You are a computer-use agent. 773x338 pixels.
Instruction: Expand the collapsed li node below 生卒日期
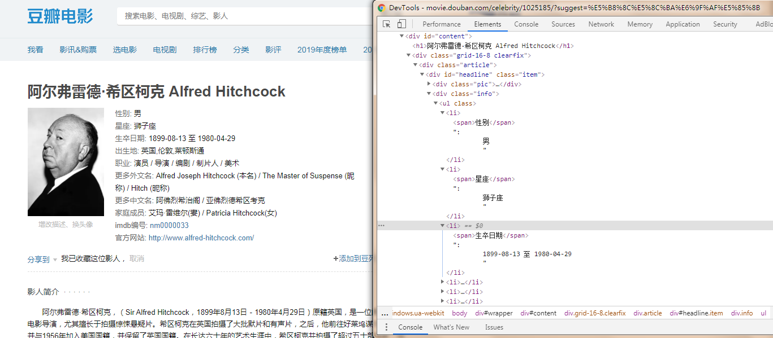(x=443, y=282)
